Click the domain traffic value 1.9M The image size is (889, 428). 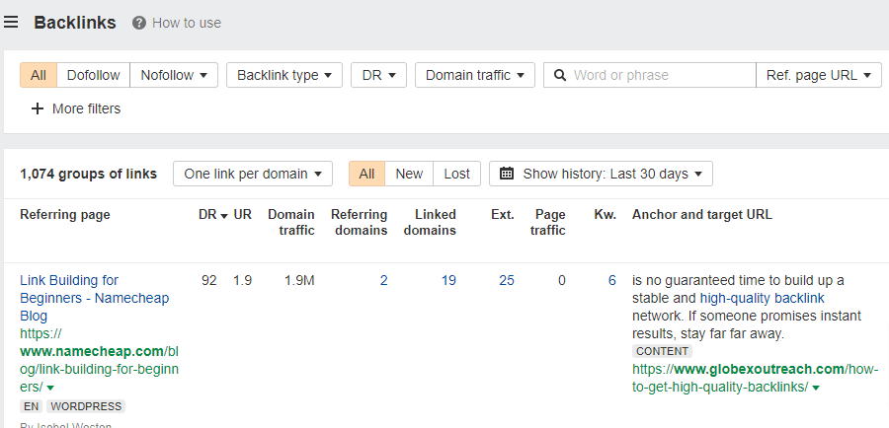300,280
